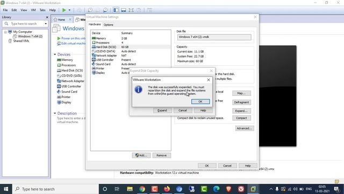Screen dimensions: 344x194
Task: Click Add... hardware button
Action: 141,155
